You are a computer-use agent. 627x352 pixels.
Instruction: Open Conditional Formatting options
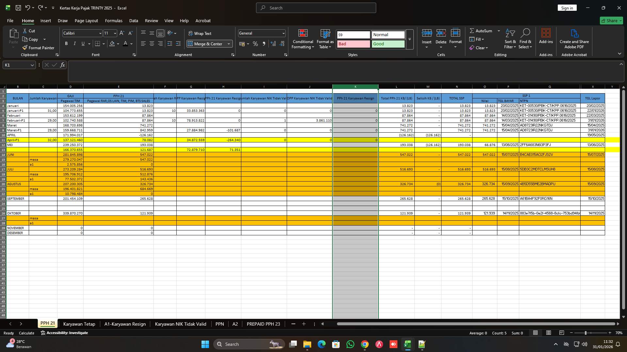pyautogui.click(x=303, y=38)
